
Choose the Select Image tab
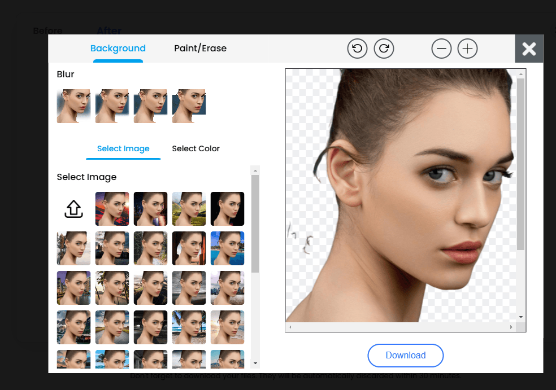click(123, 148)
